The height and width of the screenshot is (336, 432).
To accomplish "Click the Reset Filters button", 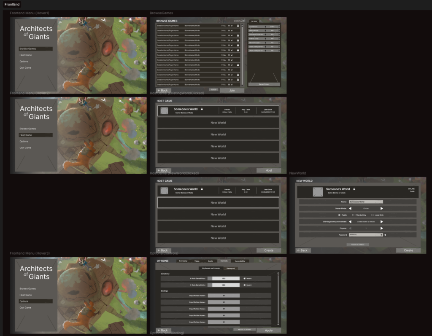I will point(264,84).
